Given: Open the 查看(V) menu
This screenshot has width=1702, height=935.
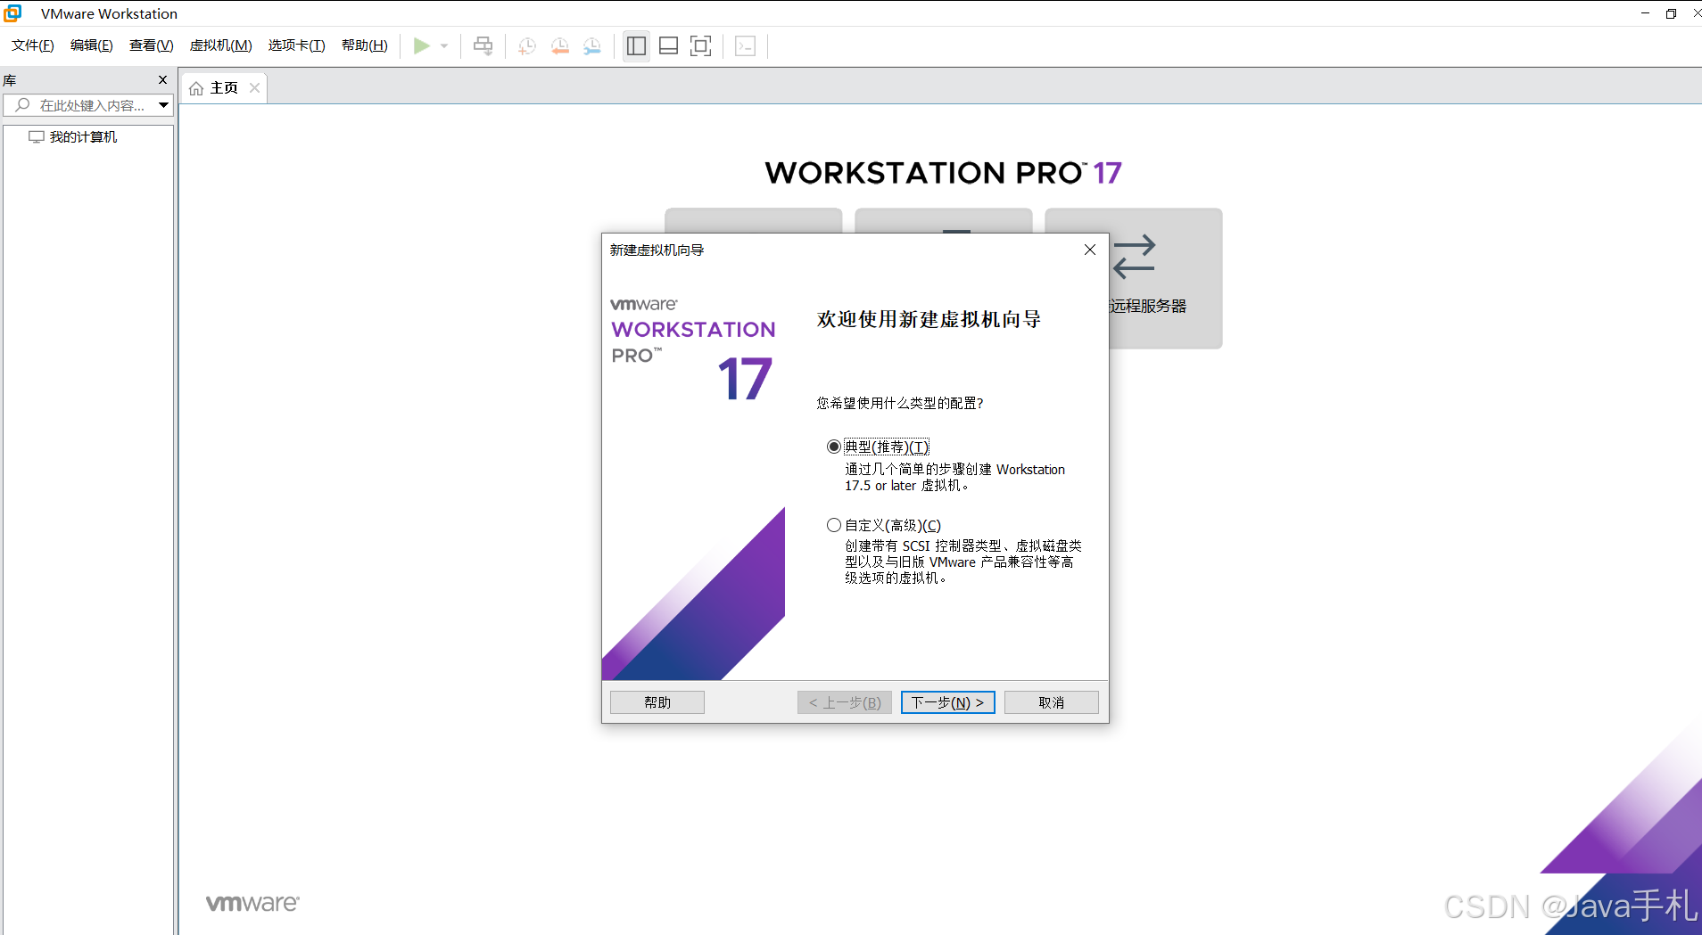Looking at the screenshot, I should point(152,45).
